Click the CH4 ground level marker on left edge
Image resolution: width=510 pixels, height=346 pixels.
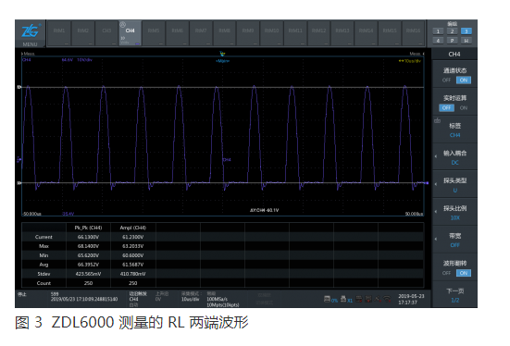19,159
